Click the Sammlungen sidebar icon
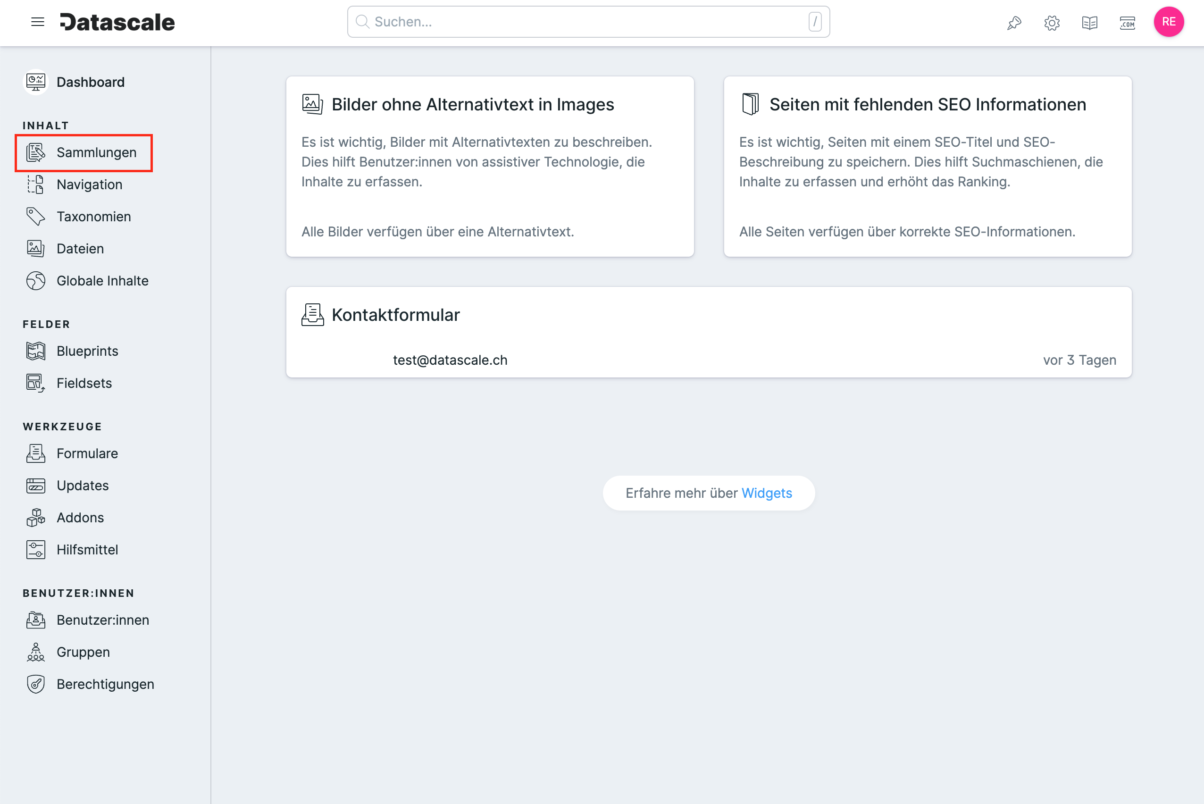Screen dimensions: 1204x804 click(36, 152)
